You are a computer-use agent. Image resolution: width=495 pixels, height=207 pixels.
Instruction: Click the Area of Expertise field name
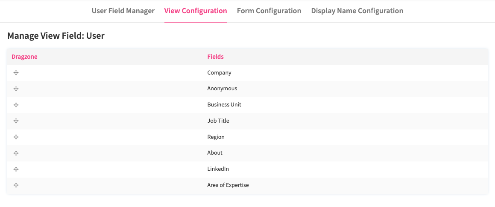pos(228,185)
